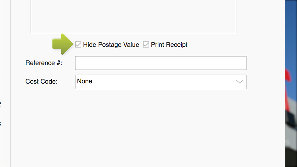Open the Cost Code combo box
Image resolution: width=297 pixels, height=167 pixels.
(160, 82)
